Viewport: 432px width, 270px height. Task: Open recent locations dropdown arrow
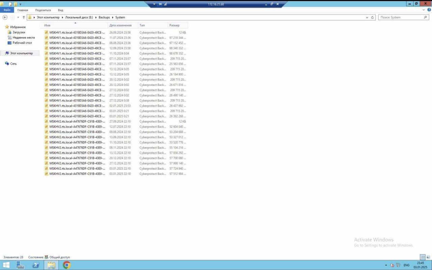(18, 18)
